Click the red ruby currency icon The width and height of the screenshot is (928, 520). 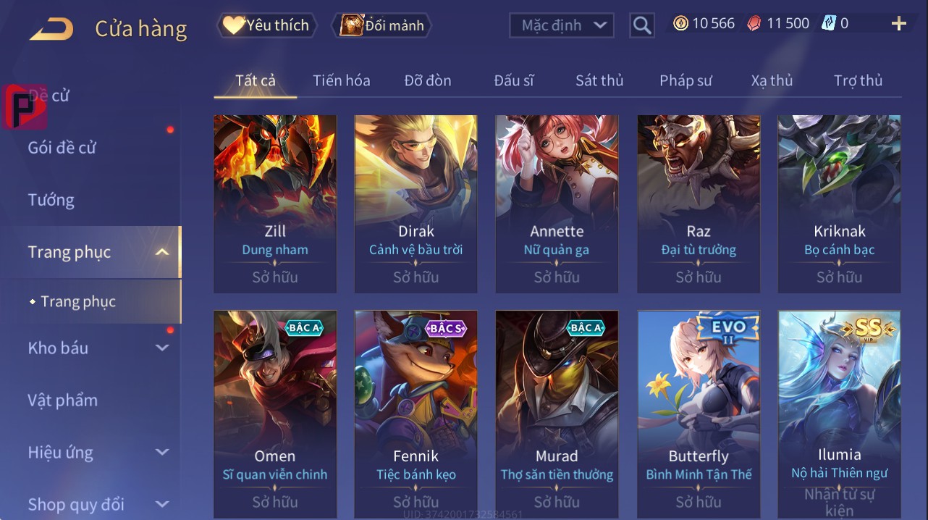pyautogui.click(x=755, y=24)
